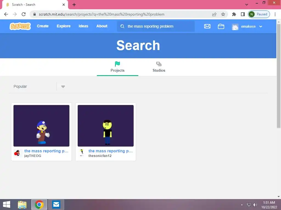Open File Explorer from the taskbar
The width and height of the screenshot is (281, 210).
(22, 205)
